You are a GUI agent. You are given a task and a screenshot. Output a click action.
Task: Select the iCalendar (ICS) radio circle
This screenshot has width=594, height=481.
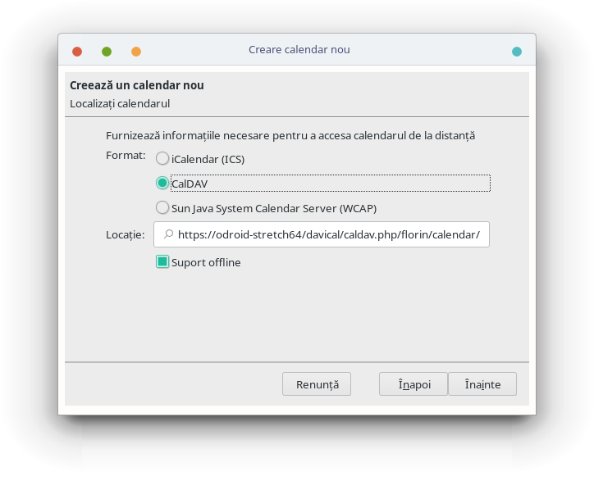point(162,159)
